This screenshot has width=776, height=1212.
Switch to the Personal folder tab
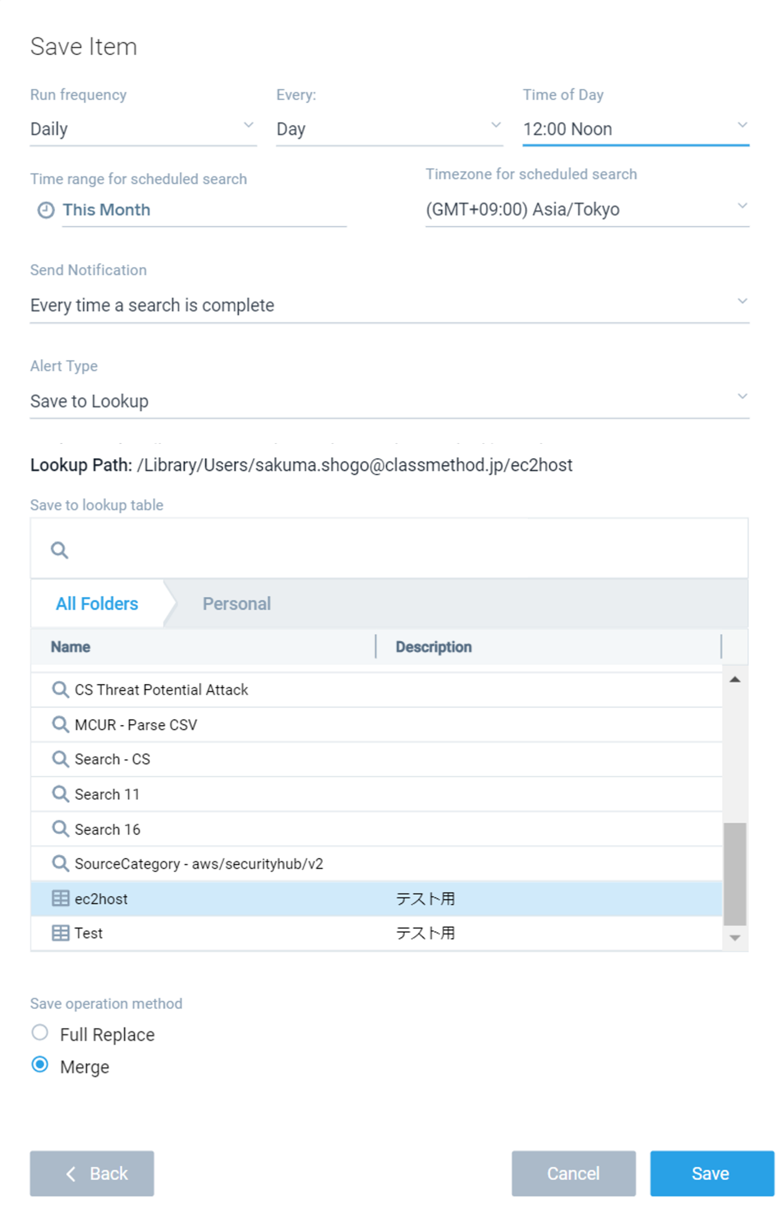[237, 603]
